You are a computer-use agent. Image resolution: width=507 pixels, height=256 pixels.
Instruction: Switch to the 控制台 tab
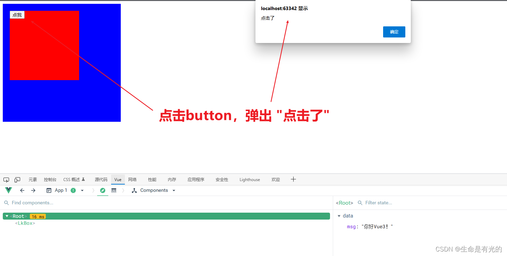click(x=50, y=180)
